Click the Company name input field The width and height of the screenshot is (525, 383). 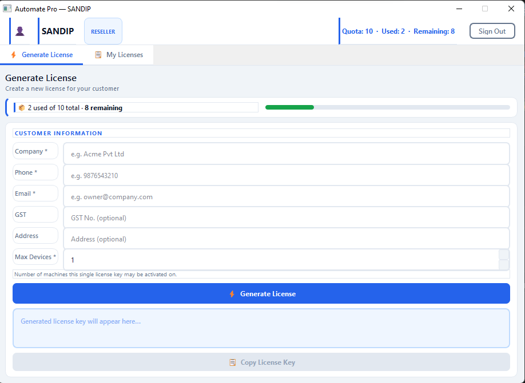click(x=287, y=154)
